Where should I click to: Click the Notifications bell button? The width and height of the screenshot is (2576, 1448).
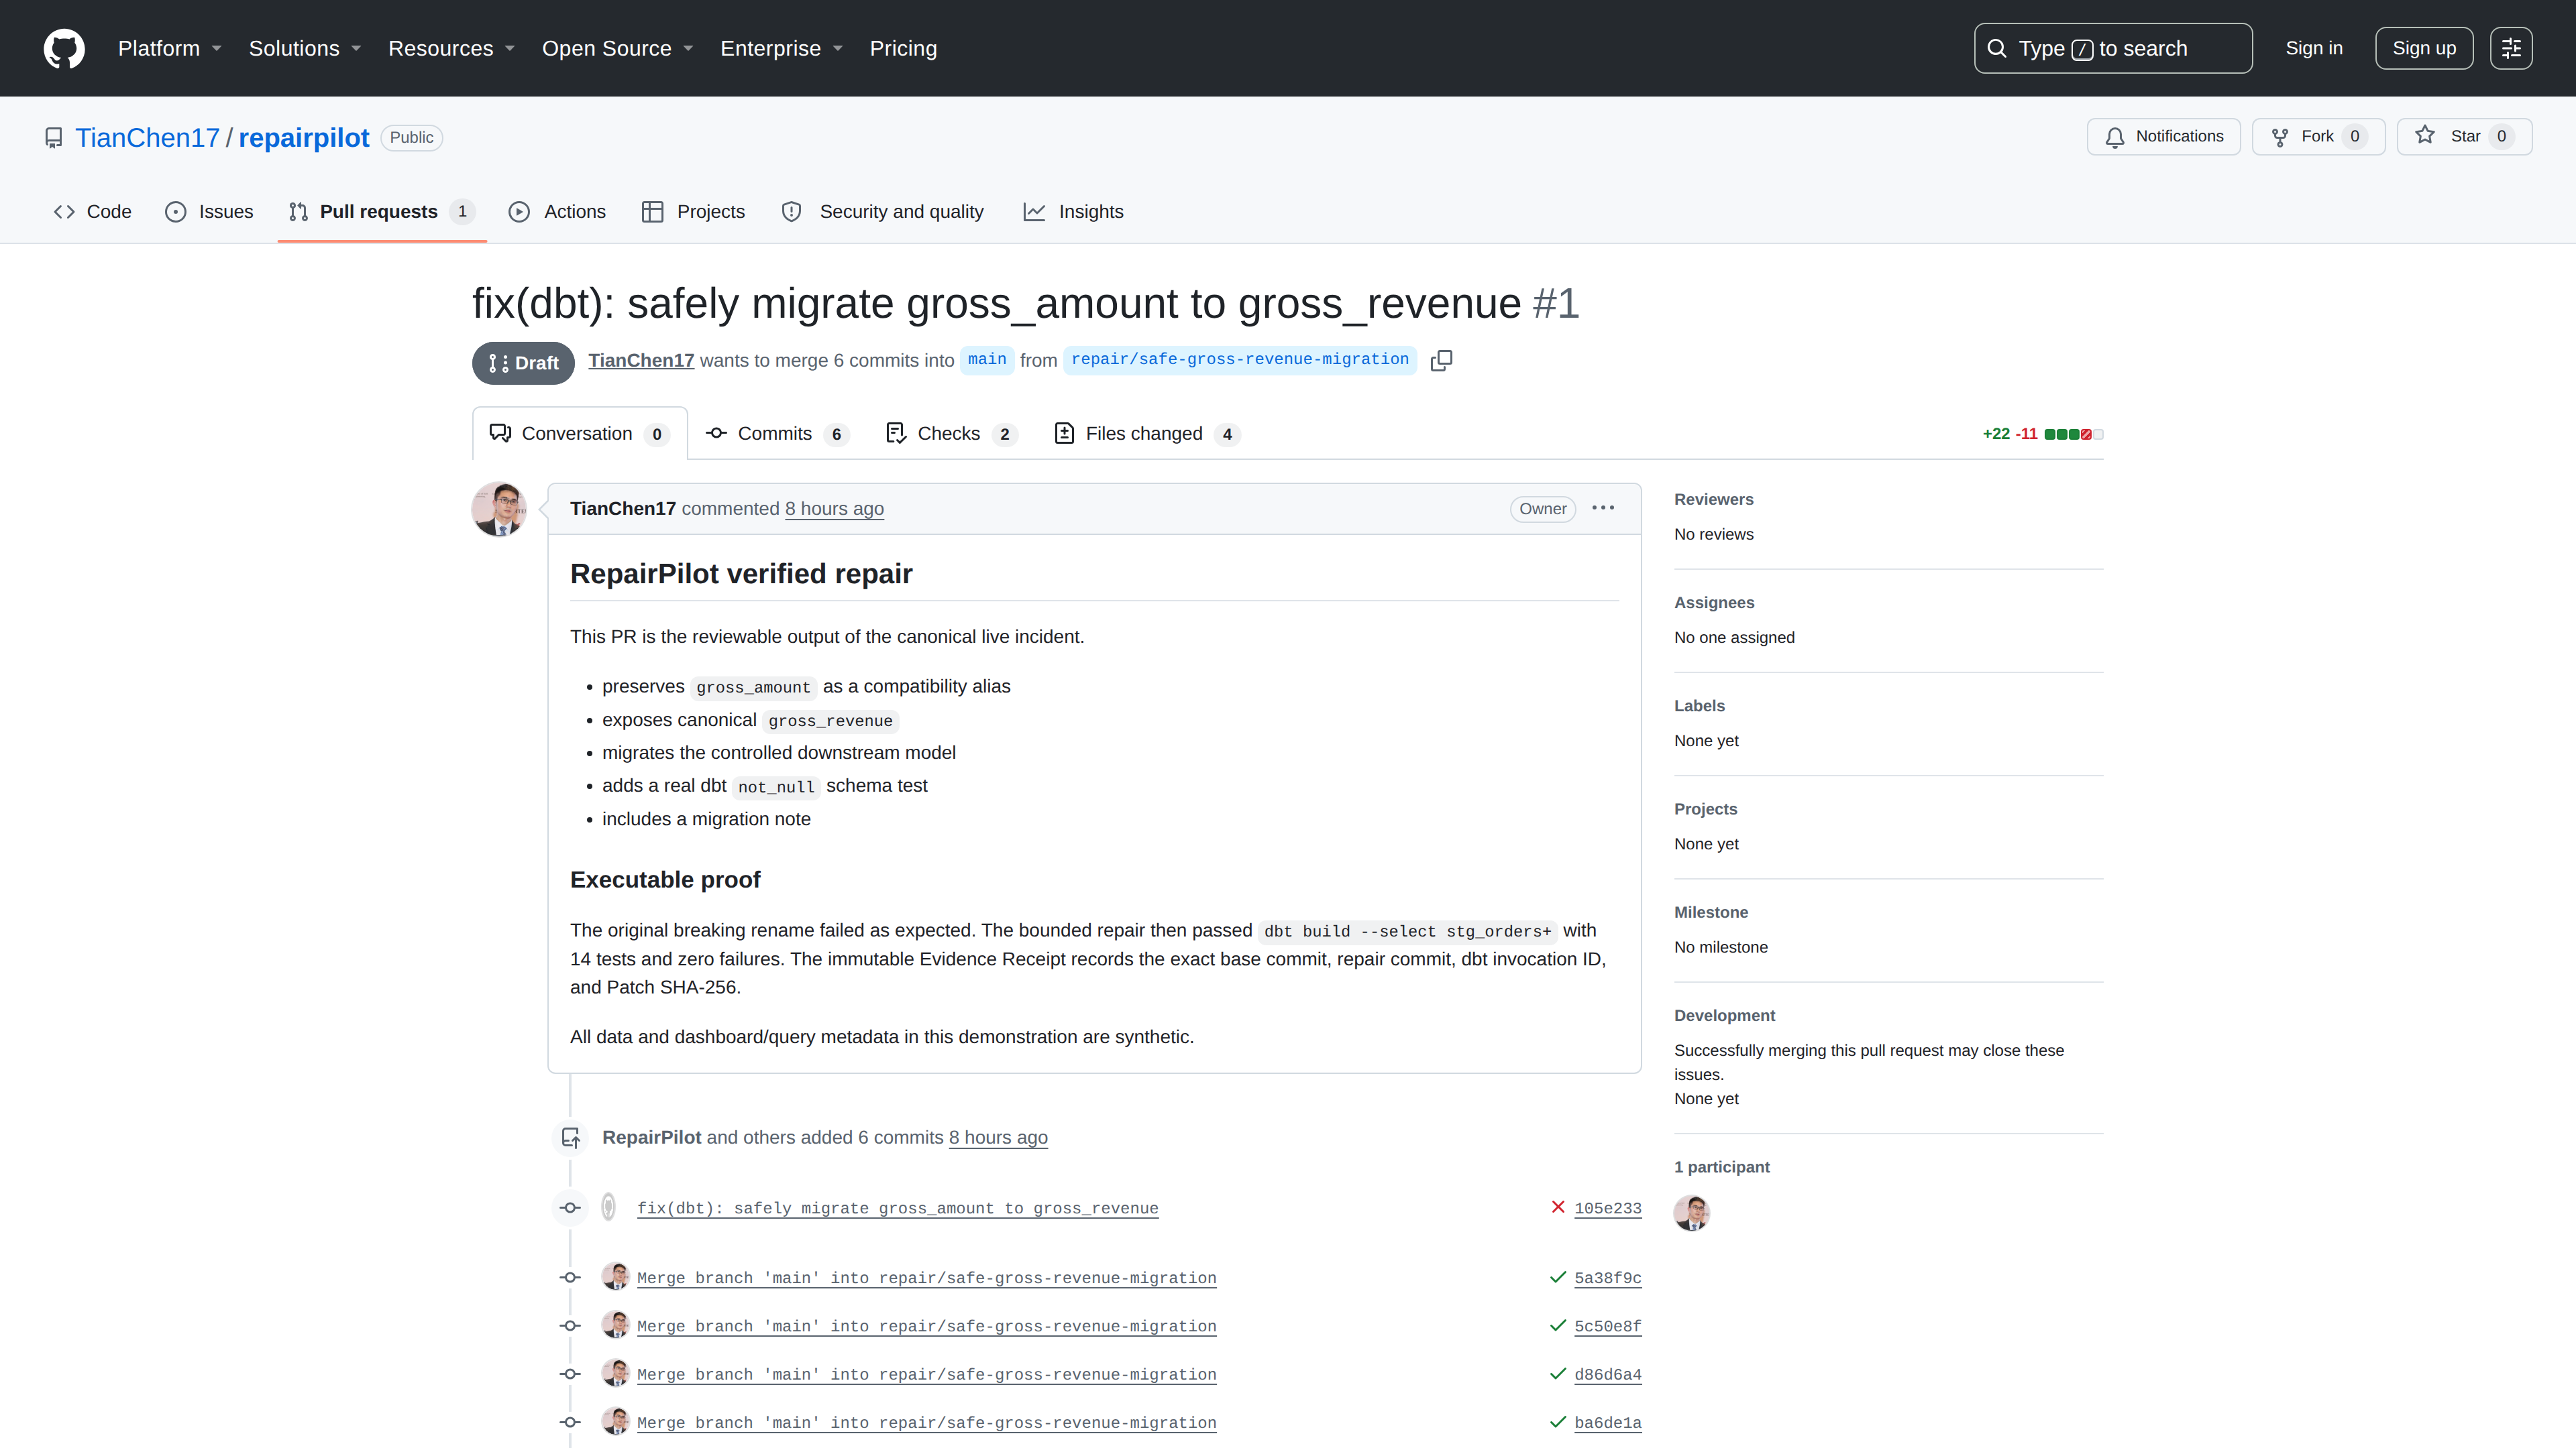2163,136
